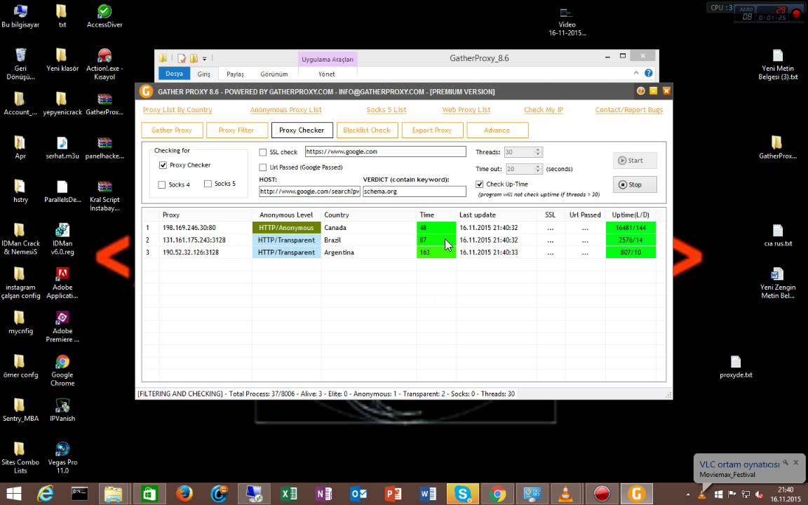This screenshot has height=505, width=808.
Task: Click the Gather Proxy G logo in title bar
Action: click(x=146, y=91)
